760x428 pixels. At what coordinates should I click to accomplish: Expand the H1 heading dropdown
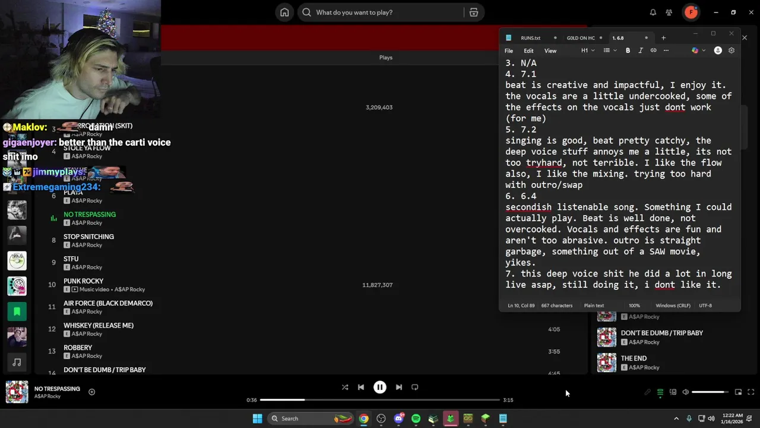tap(588, 51)
